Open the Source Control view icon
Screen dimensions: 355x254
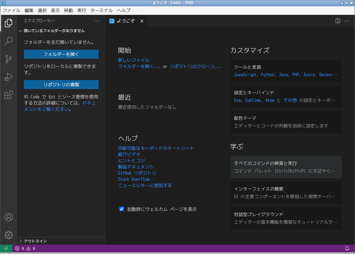tap(9, 59)
